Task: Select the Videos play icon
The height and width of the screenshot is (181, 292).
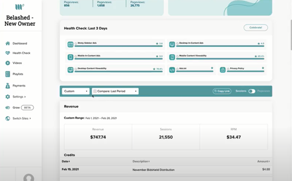Action: click(x=8, y=63)
